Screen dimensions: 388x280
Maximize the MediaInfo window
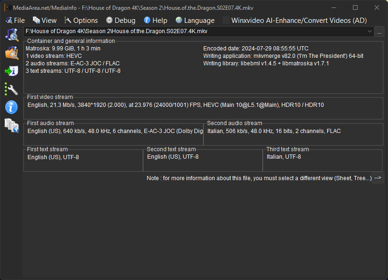pyautogui.click(x=355, y=7)
